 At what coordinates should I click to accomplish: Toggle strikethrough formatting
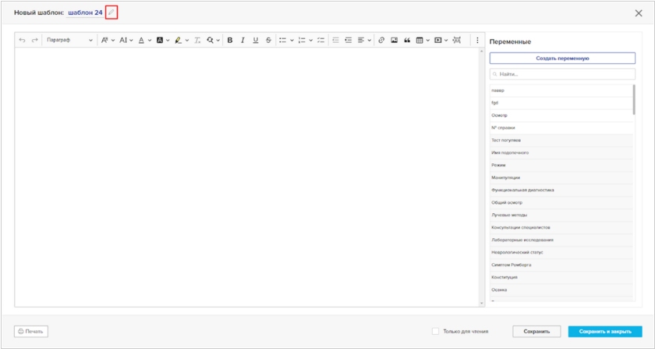pyautogui.click(x=268, y=40)
